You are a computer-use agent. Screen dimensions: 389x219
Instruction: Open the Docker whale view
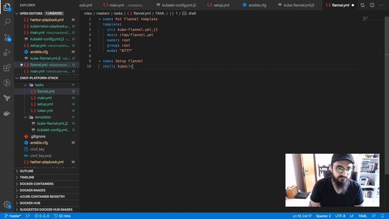point(7,113)
